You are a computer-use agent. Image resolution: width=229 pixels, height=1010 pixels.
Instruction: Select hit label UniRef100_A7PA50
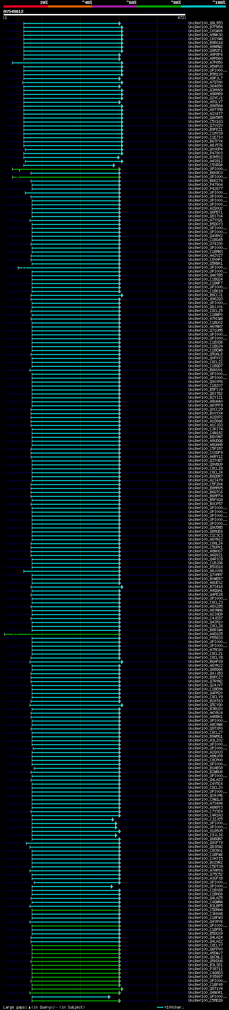click(205, 62)
